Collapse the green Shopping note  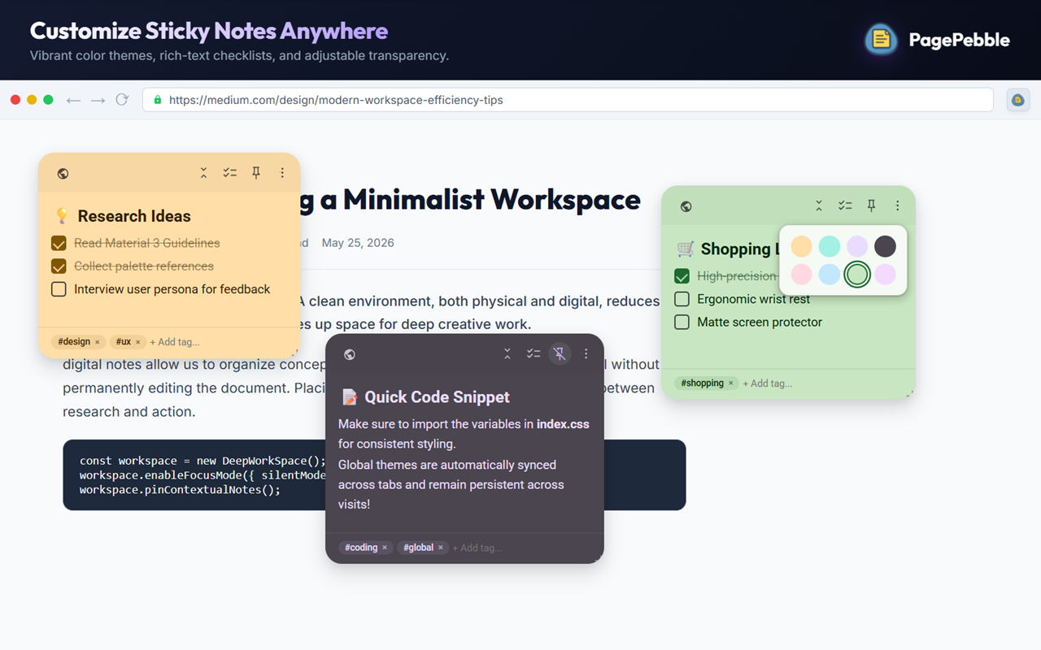[x=819, y=206]
